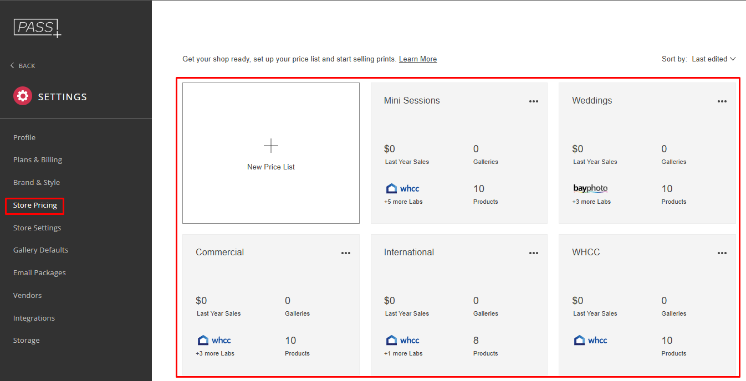This screenshot has height=381, width=746.
Task: Open Gallery Defaults in the sidebar
Action: [40, 250]
